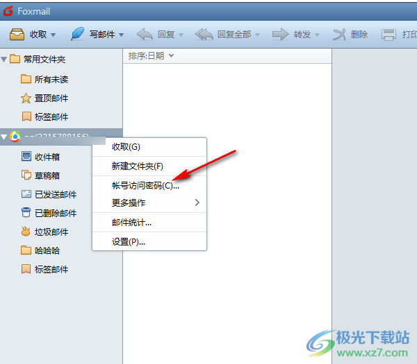Click the 删除 toolbar label

click(359, 35)
